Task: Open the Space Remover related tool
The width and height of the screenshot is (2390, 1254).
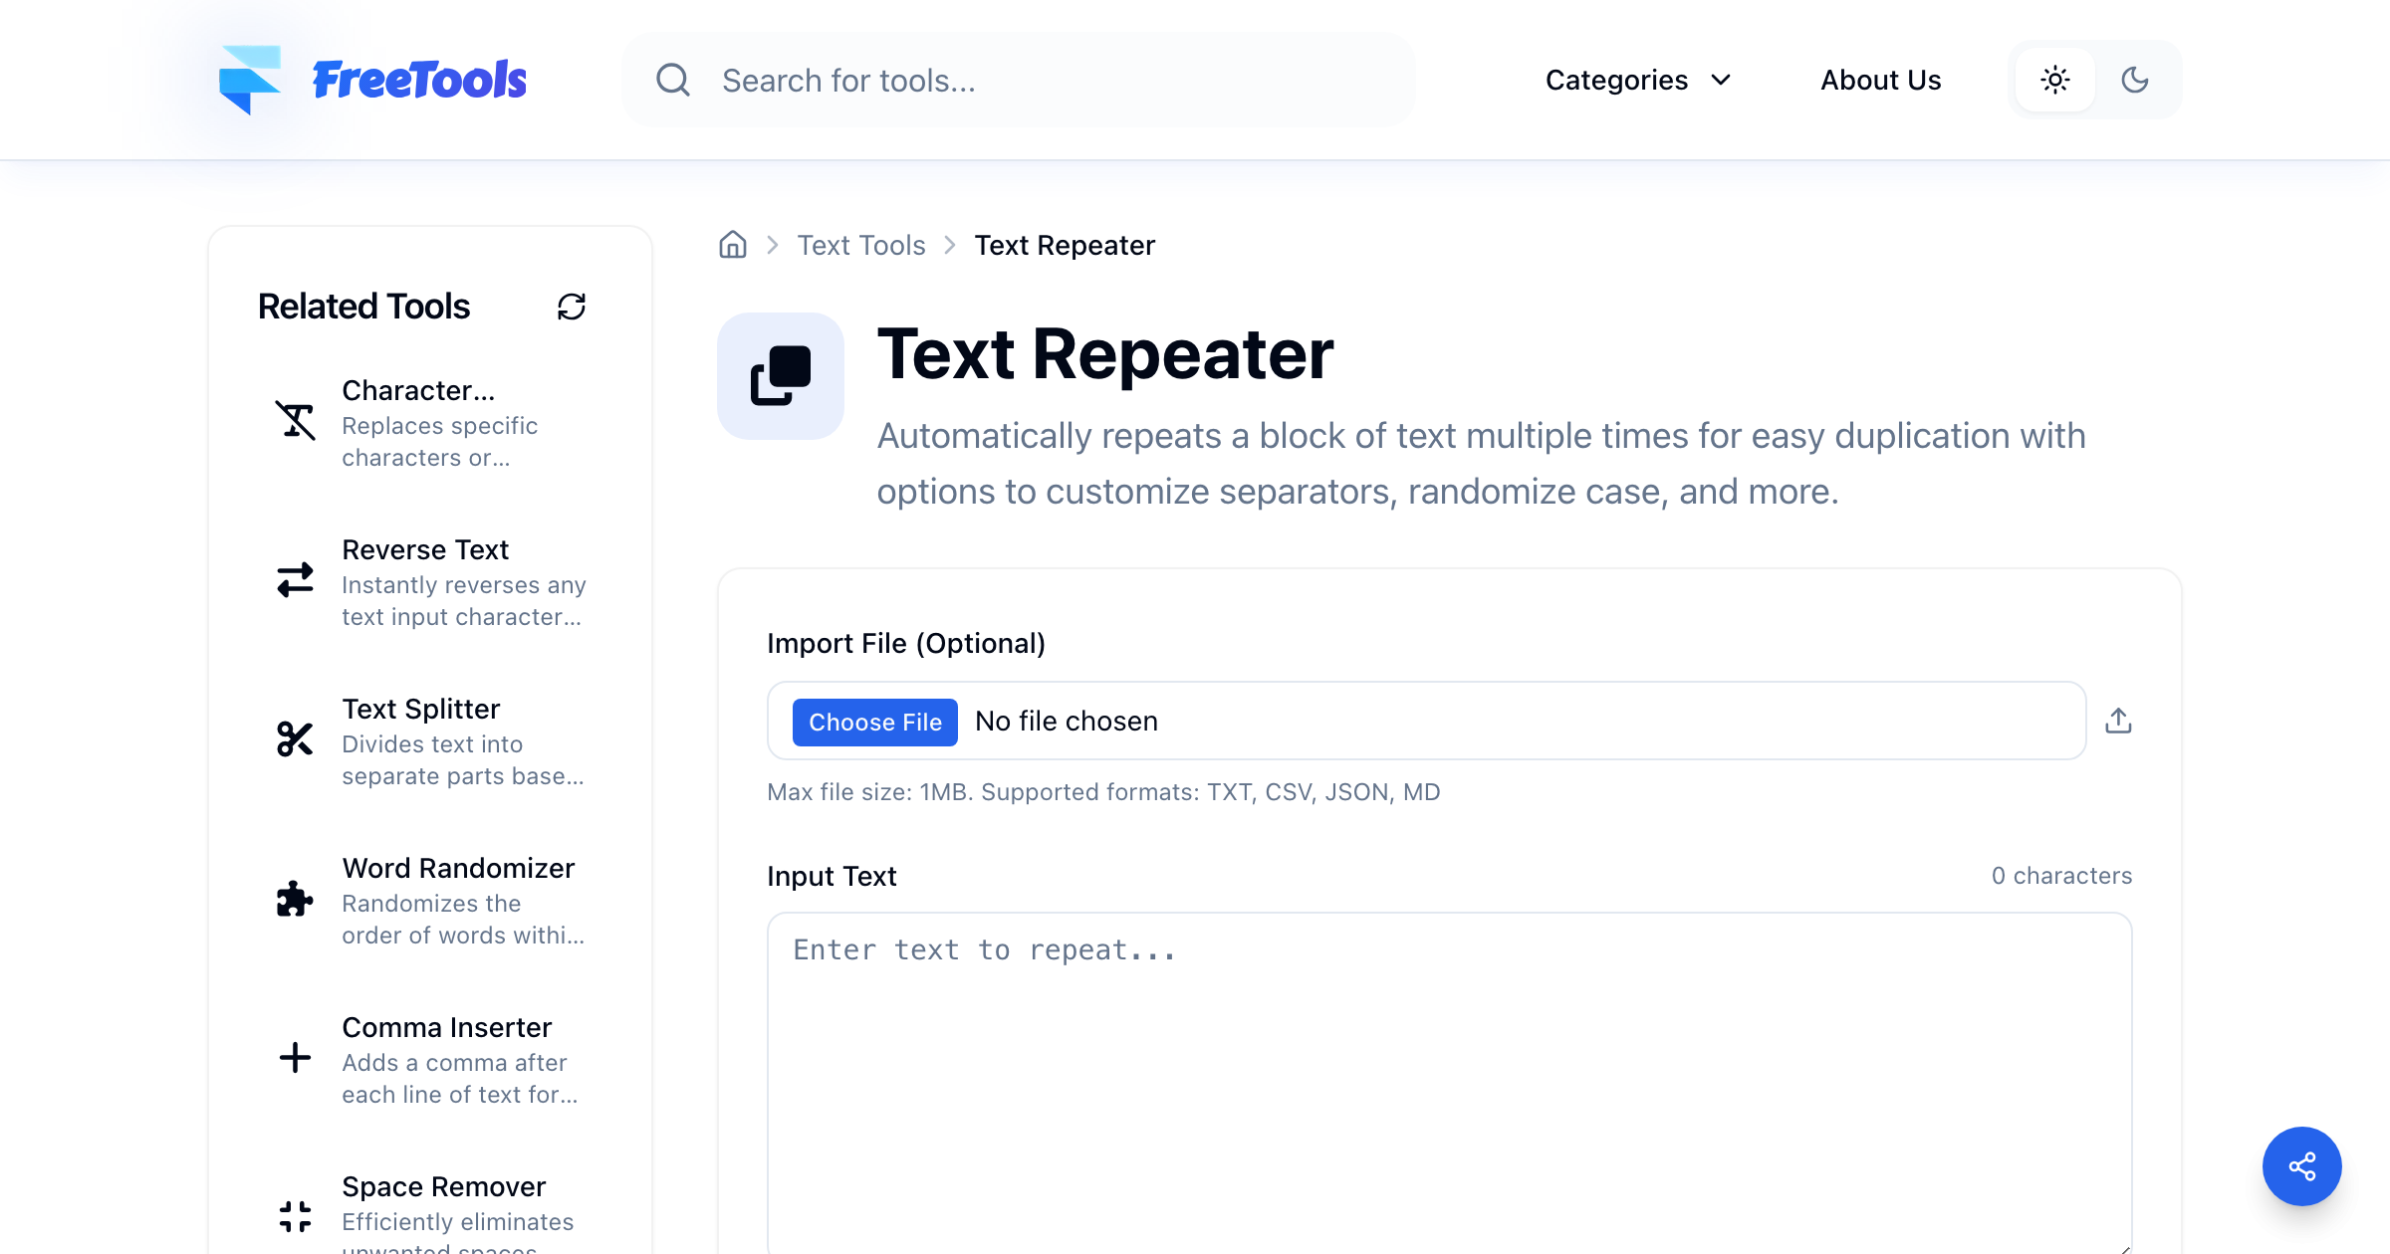Action: tap(430, 1212)
